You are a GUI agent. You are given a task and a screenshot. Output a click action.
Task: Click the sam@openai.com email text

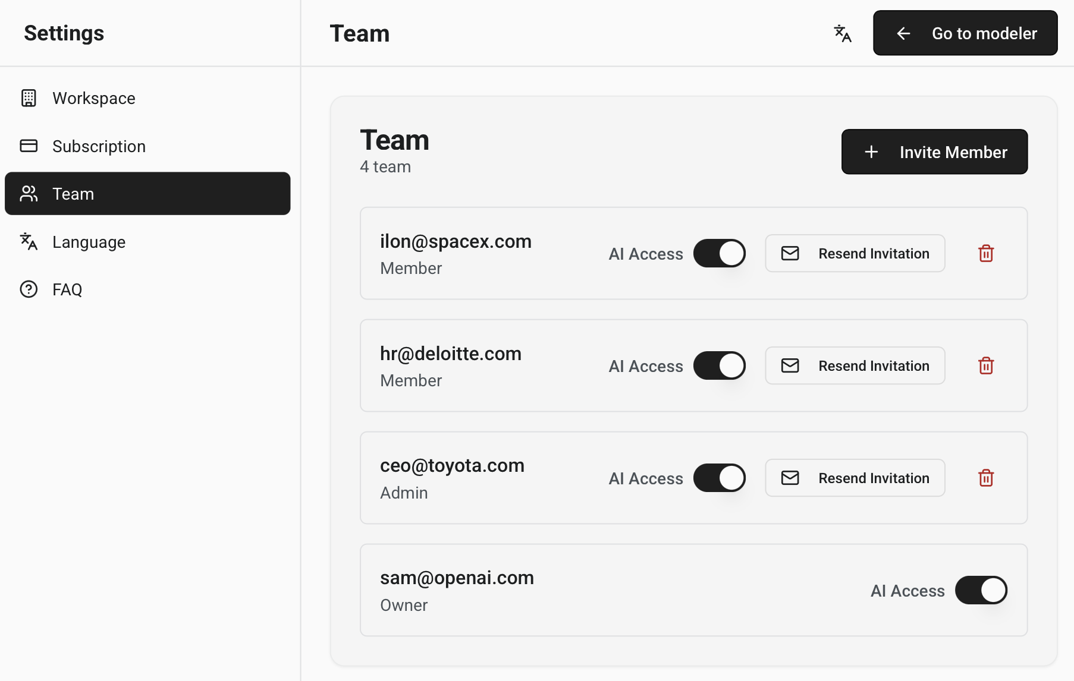(x=457, y=578)
